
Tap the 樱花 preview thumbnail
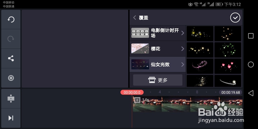pyautogui.click(x=140, y=49)
